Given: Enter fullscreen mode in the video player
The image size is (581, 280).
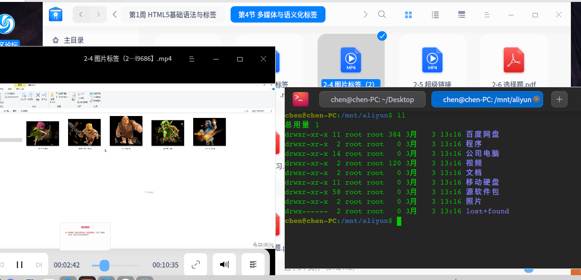Looking at the screenshot, I should 196,265.
